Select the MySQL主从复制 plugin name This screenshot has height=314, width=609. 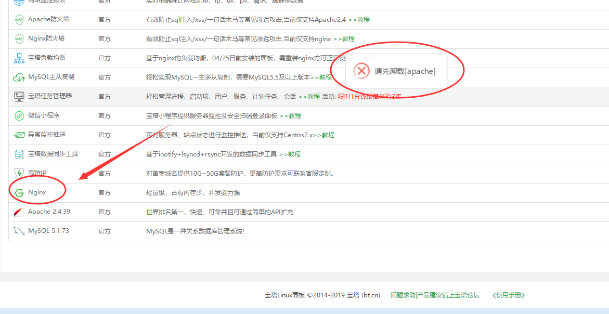(x=51, y=77)
